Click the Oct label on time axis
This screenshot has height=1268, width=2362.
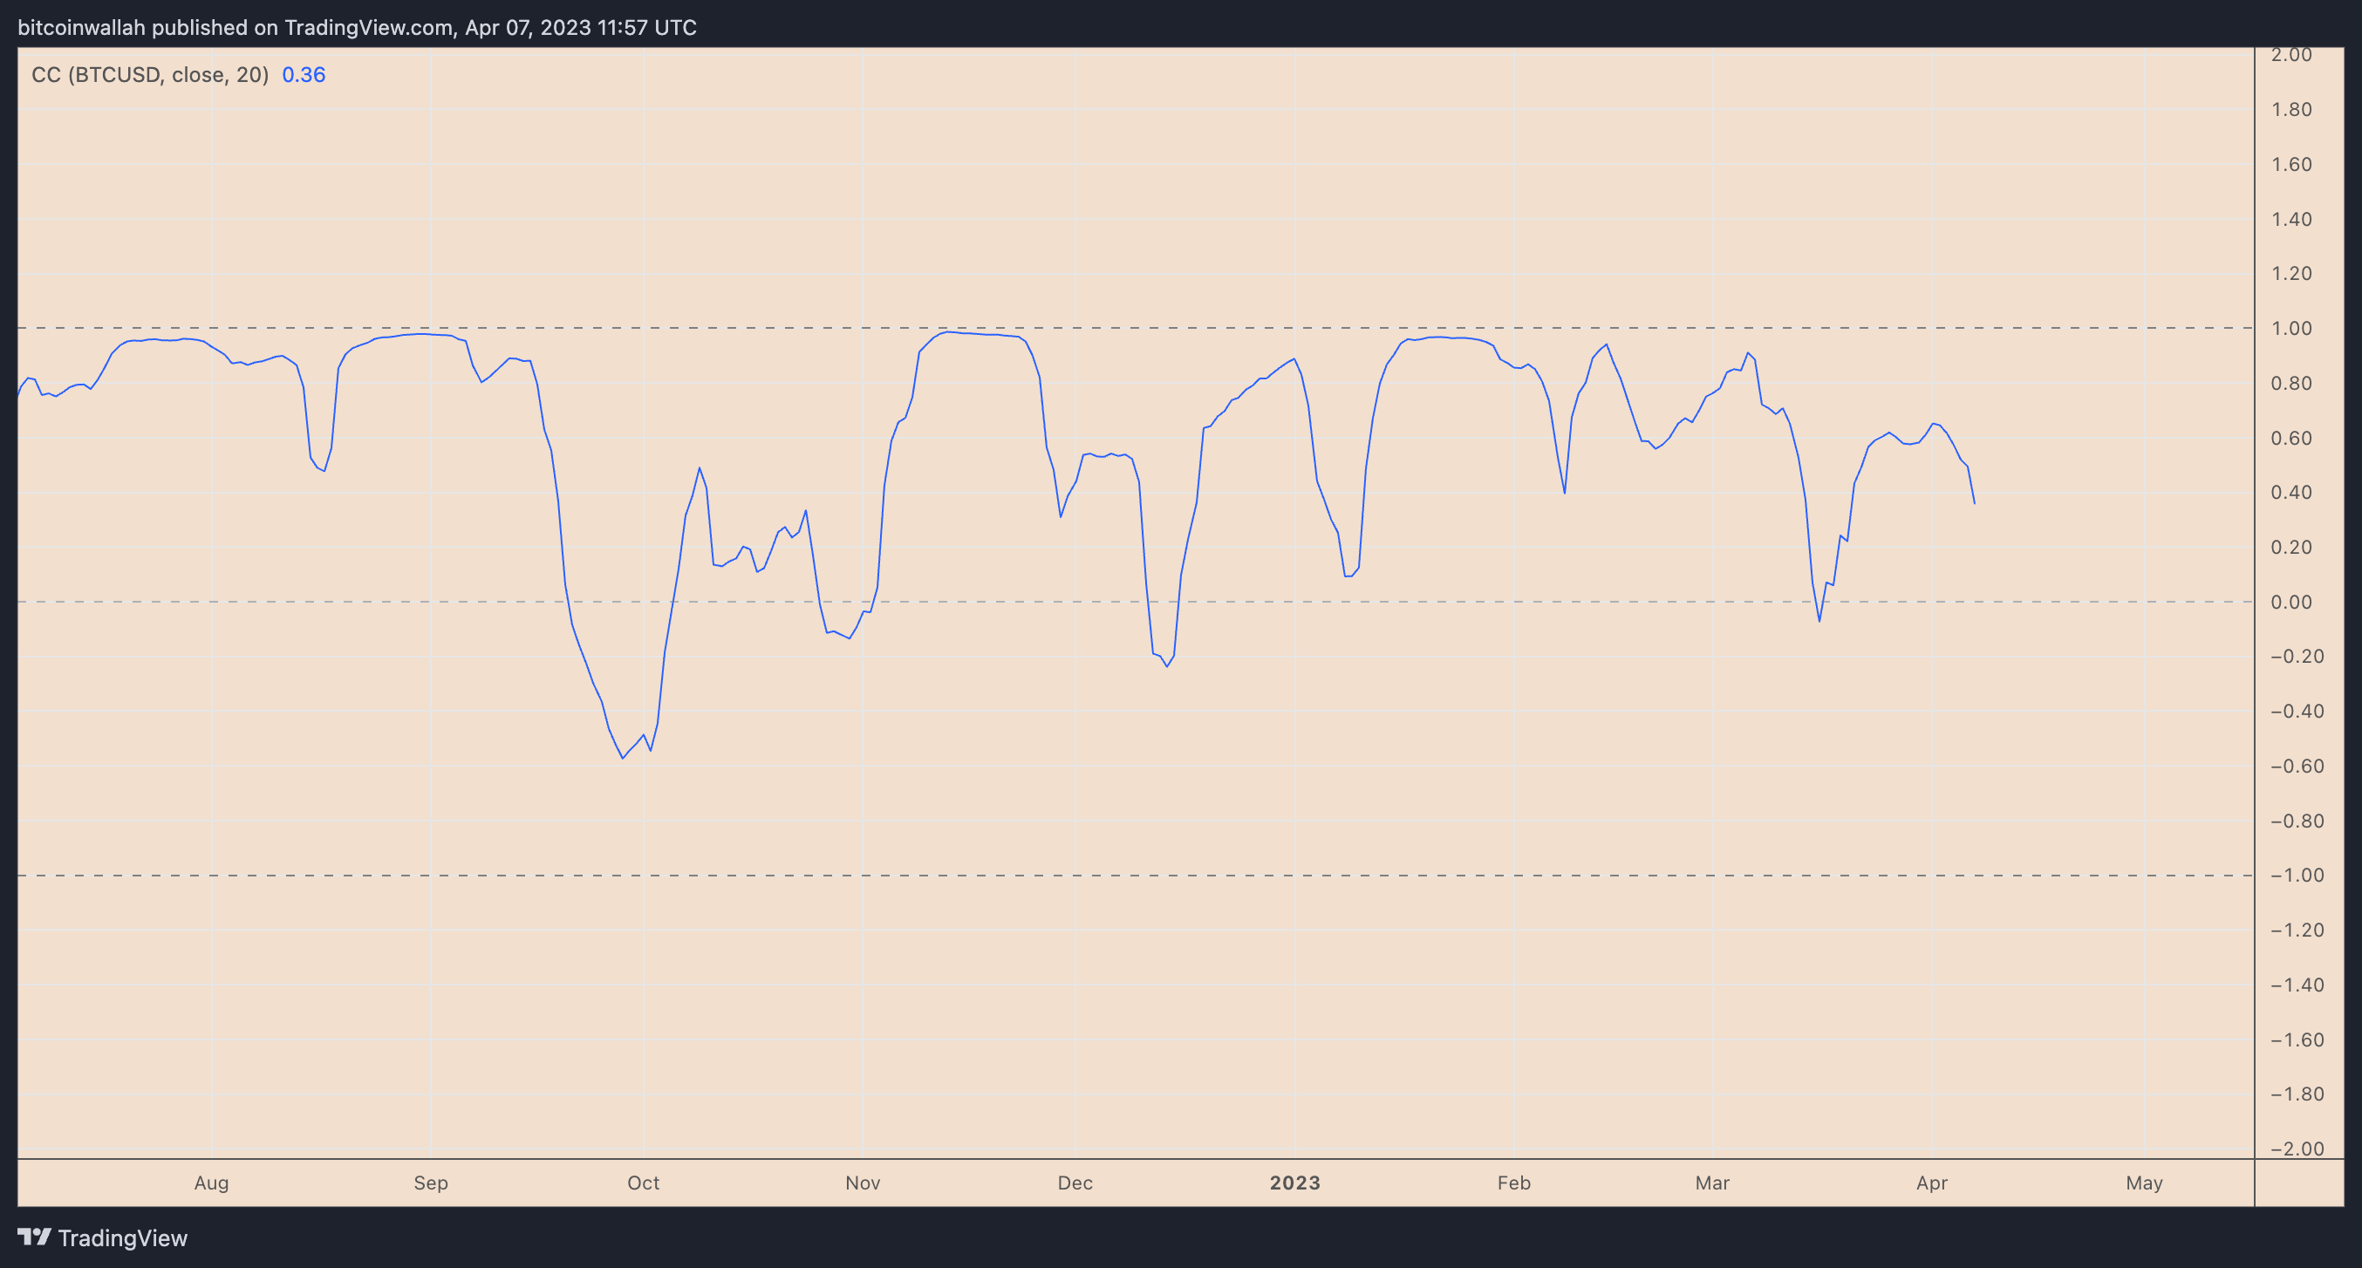[643, 1183]
